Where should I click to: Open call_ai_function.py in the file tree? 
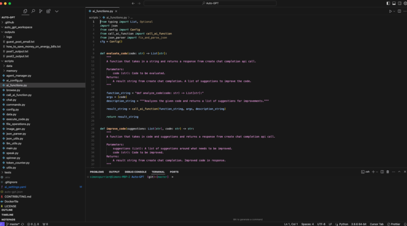(x=19, y=95)
